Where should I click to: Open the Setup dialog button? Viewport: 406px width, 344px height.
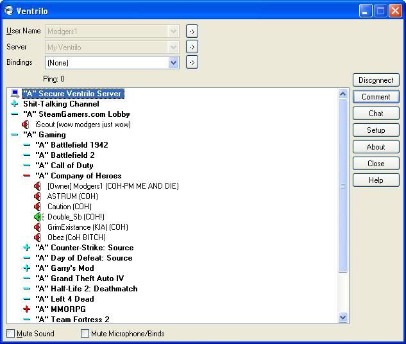(376, 130)
